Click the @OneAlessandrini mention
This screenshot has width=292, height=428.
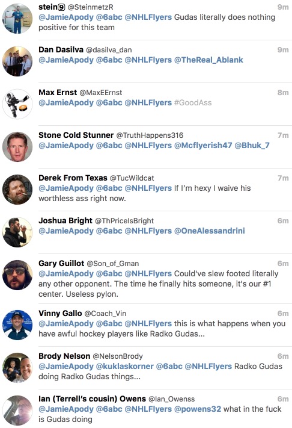[x=210, y=231]
